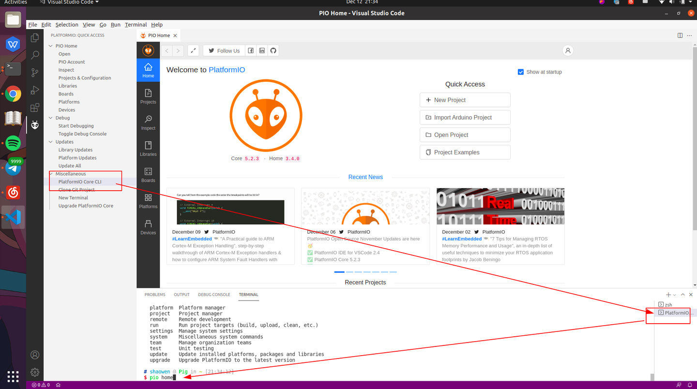697x389 pixels.
Task: Open Libraries in the PIO Home sidebar
Action: point(148,149)
